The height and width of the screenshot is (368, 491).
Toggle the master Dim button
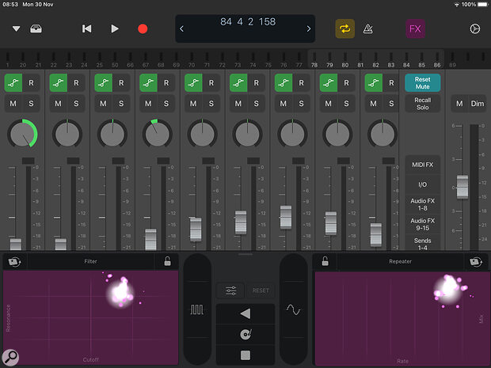478,104
